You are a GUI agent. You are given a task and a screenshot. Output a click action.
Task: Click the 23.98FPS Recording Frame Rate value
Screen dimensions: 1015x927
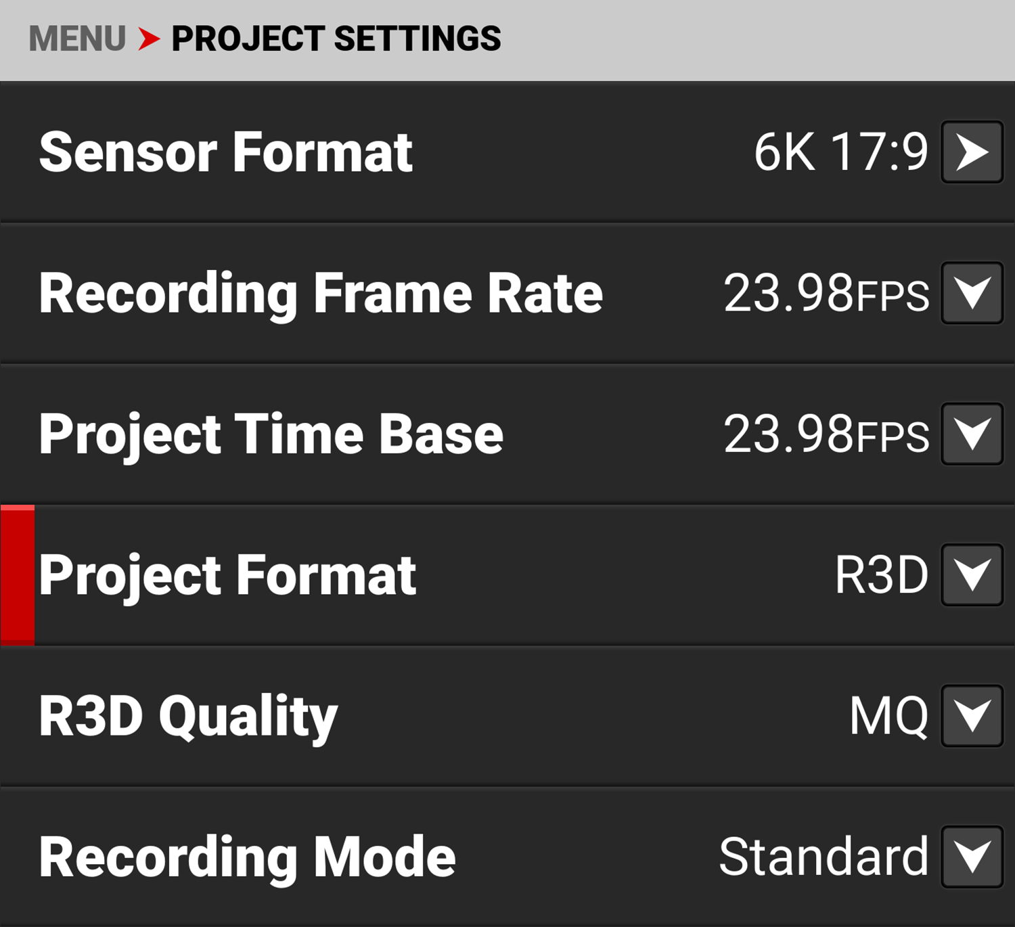click(826, 294)
